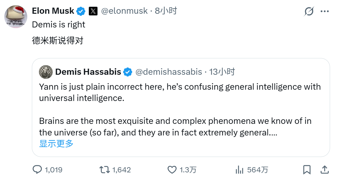The image size is (338, 180).
Task: Open view analytics bar chart icon
Action: click(239, 170)
